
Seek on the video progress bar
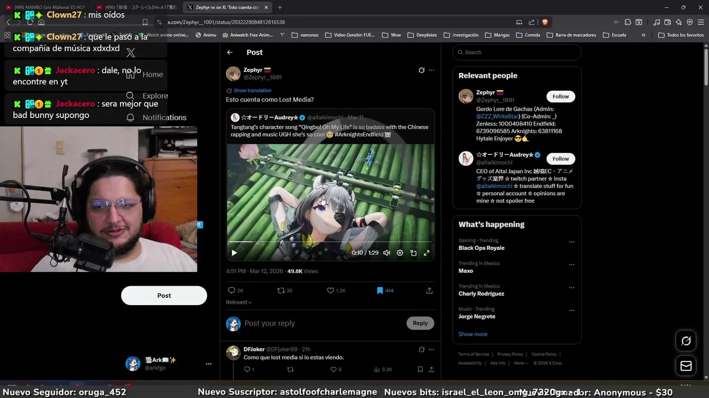331,242
